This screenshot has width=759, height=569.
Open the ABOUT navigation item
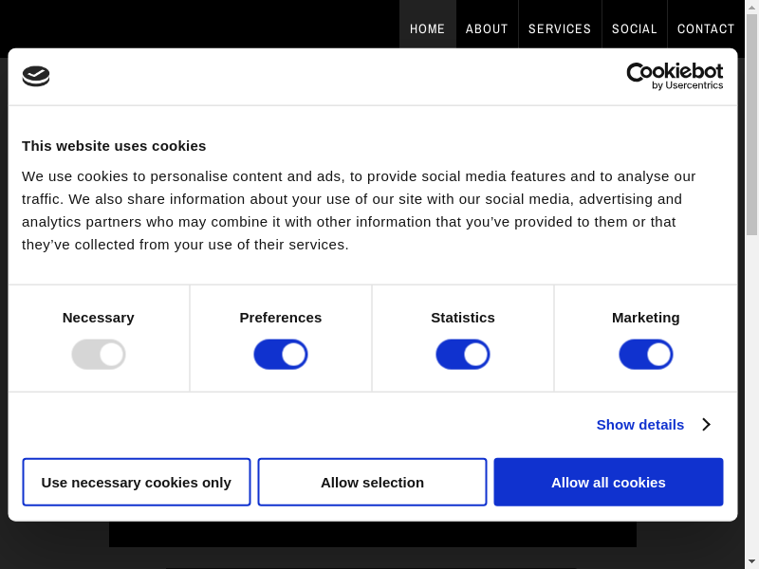click(487, 28)
